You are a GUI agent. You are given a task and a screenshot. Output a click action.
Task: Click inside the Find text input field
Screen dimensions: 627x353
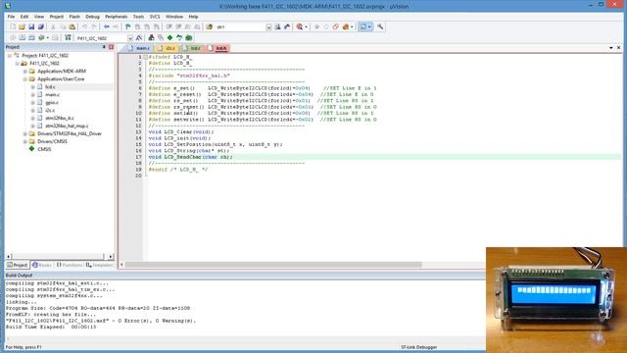(x=240, y=26)
